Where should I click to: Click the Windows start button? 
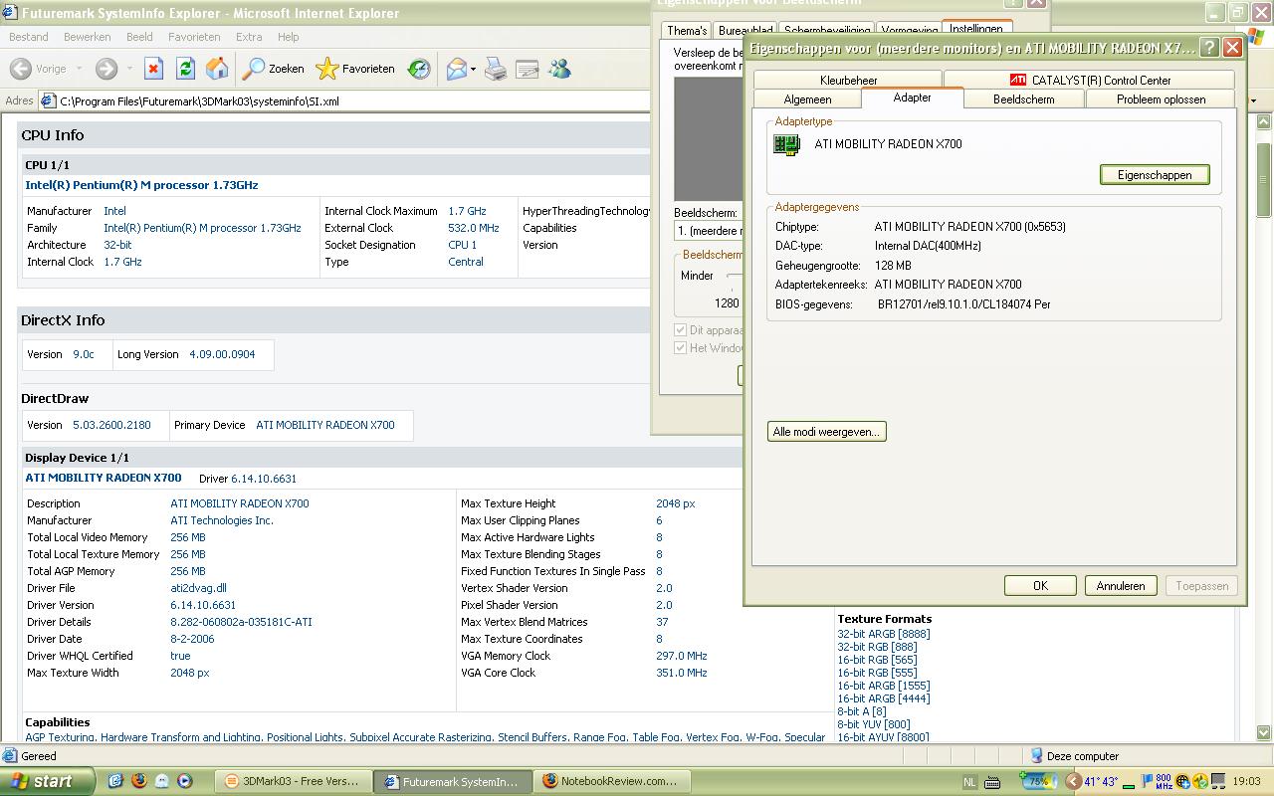pyautogui.click(x=47, y=781)
